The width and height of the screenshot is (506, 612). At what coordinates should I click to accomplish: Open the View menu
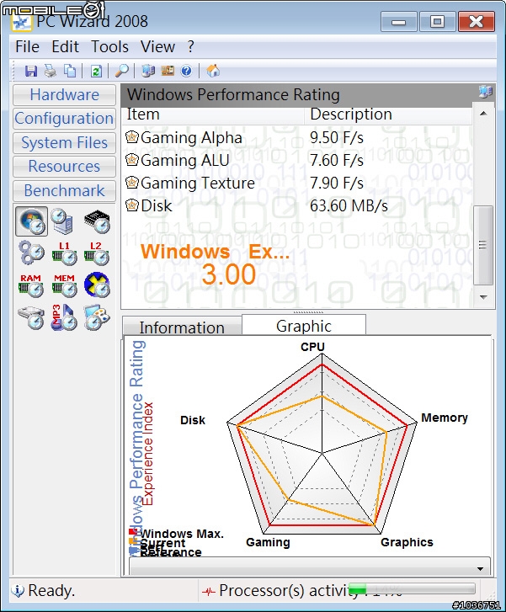[157, 47]
